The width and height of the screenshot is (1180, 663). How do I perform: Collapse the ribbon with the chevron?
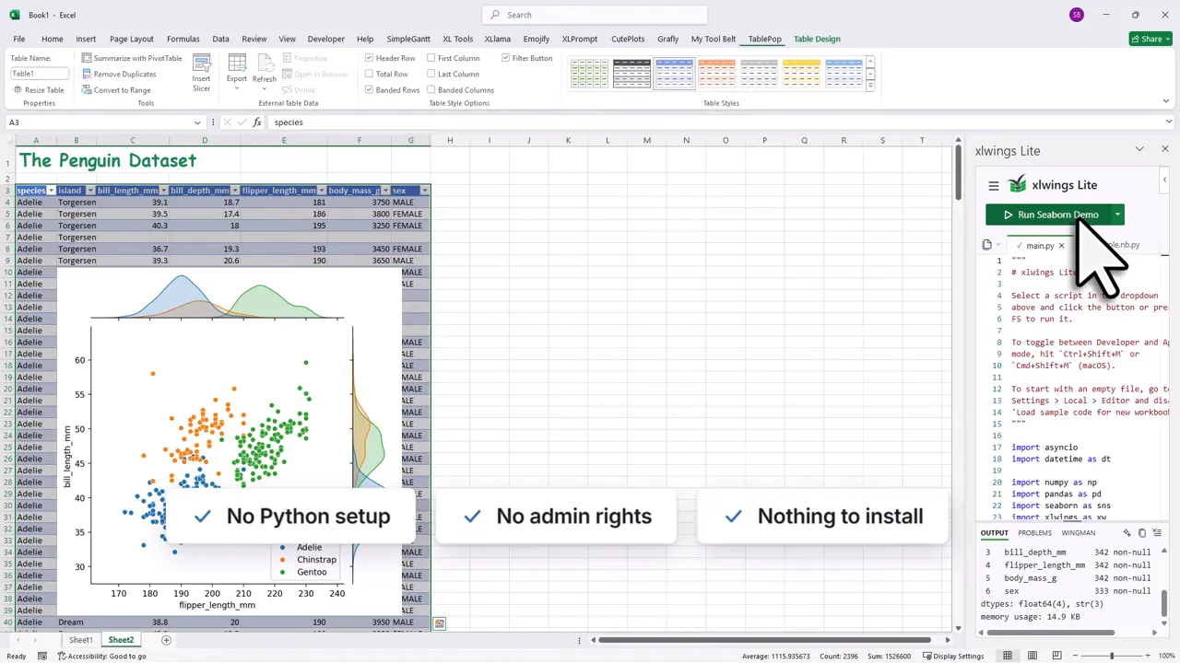(x=1165, y=101)
